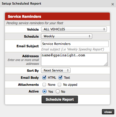Viewport: 116px width, 117px height.
Task: Open the Sort By dropdown set to Next Service
Action: point(56,70)
